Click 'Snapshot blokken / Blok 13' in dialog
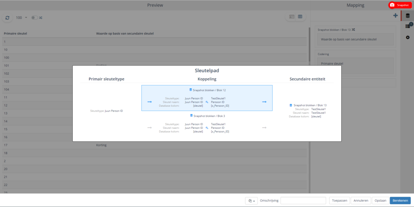414x207 pixels. pyautogui.click(x=310, y=105)
